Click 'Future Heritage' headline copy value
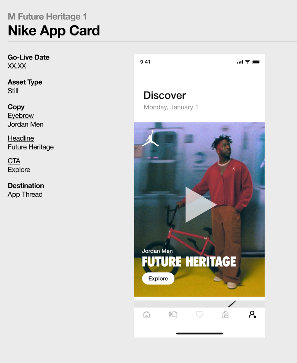The image size is (297, 363). [31, 147]
